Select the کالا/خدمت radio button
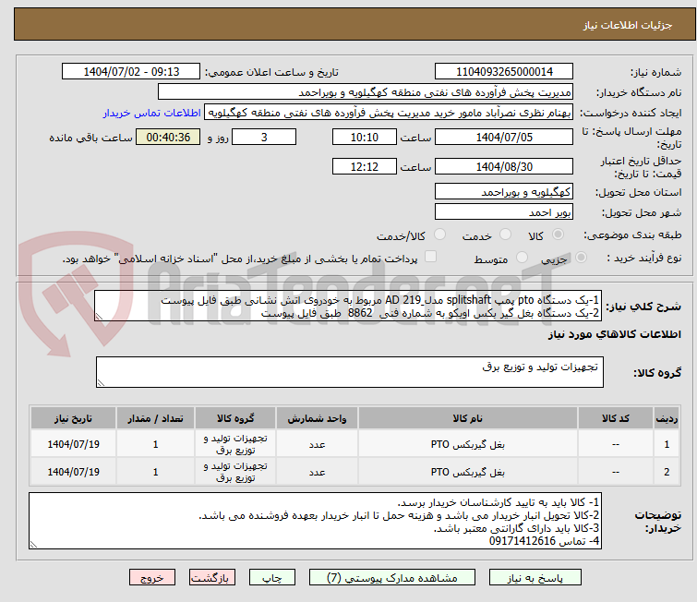Image resolution: width=697 pixels, height=602 pixels. pos(439,235)
